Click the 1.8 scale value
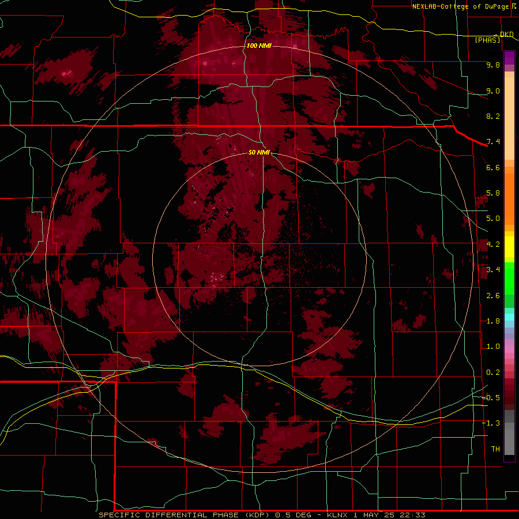The width and height of the screenshot is (519, 519). [493, 321]
